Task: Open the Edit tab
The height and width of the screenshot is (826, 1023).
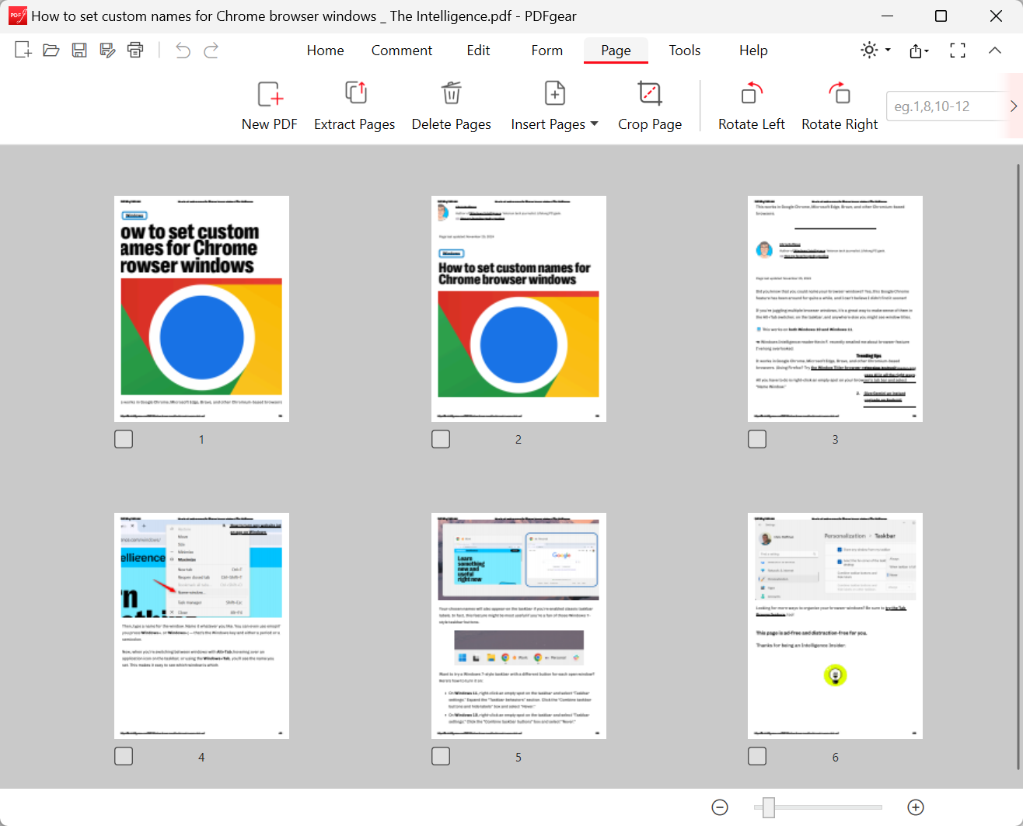Action: pos(478,51)
